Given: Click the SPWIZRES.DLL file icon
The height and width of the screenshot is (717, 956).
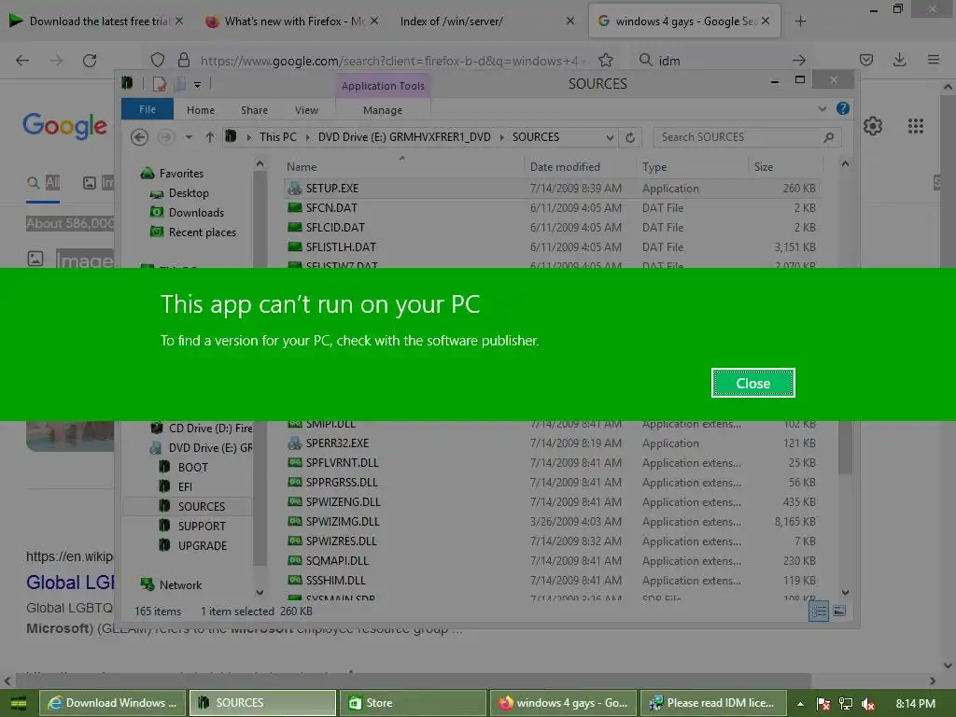Looking at the screenshot, I should pos(295,541).
